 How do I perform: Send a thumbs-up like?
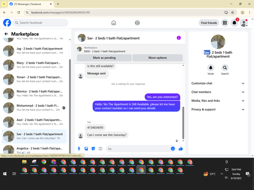[181, 148]
